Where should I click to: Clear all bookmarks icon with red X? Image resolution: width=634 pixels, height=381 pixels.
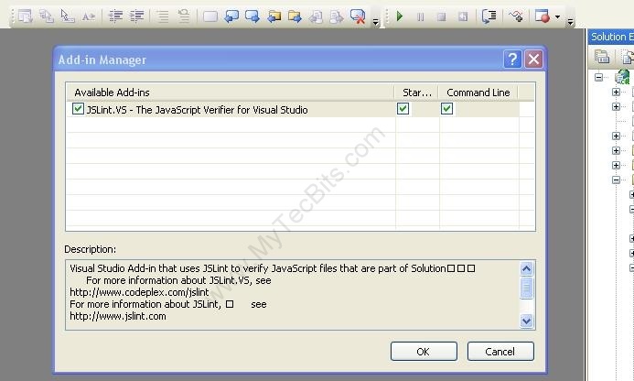click(358, 16)
